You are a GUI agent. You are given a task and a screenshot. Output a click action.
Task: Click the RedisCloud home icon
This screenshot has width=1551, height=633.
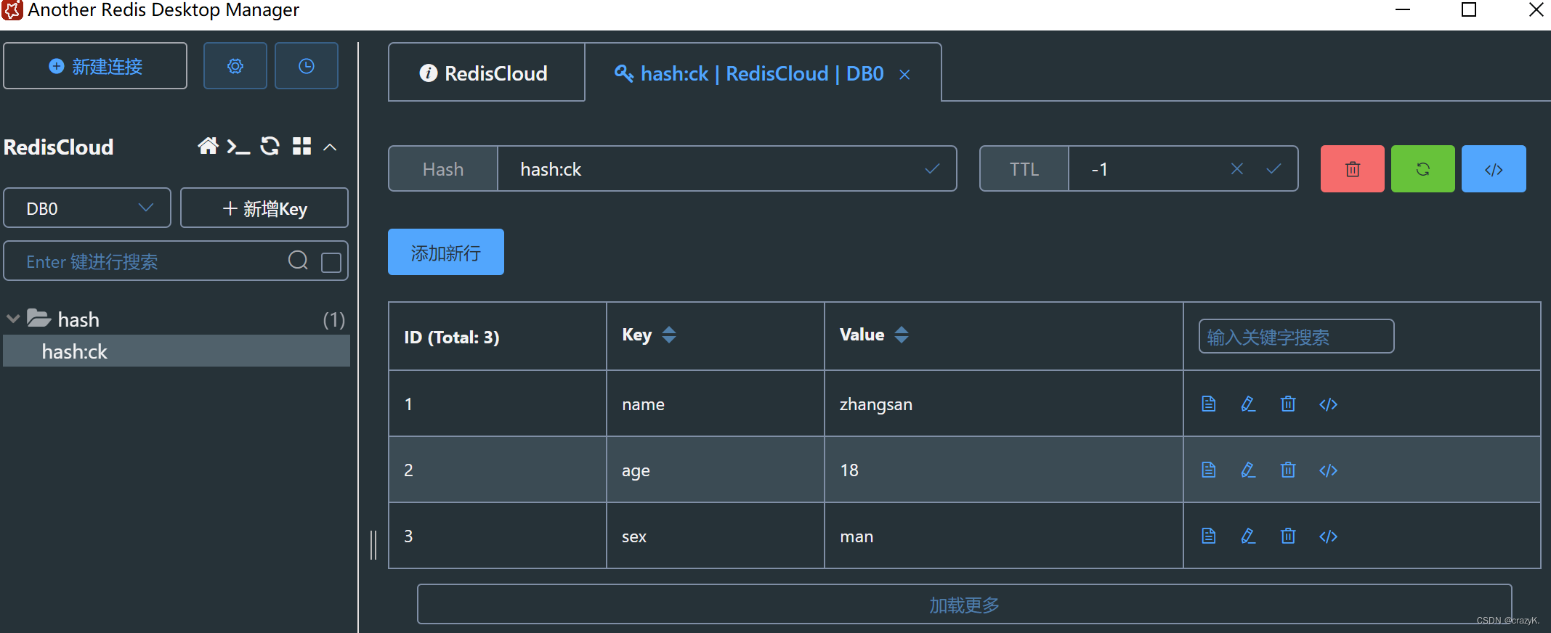click(208, 147)
